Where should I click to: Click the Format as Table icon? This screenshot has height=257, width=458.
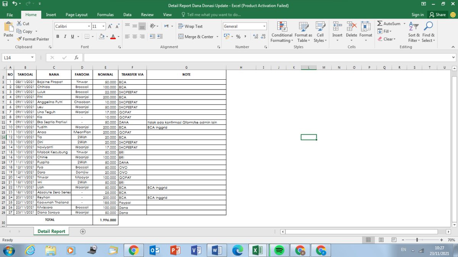click(x=303, y=32)
